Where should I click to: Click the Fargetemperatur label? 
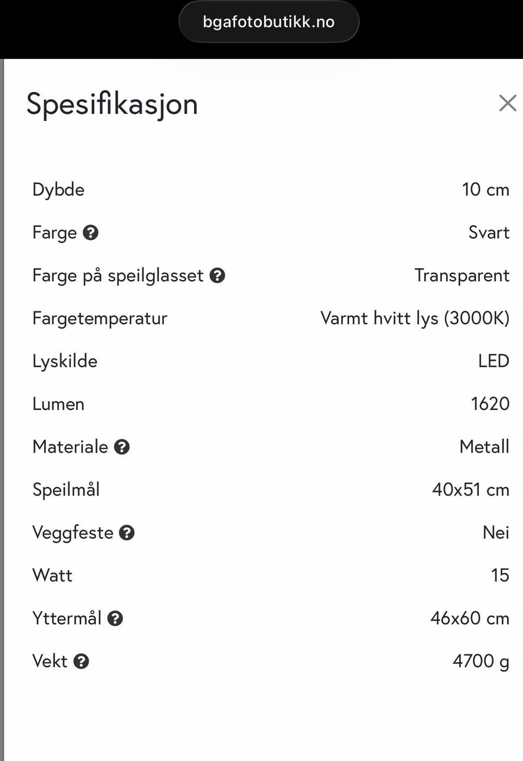(100, 318)
